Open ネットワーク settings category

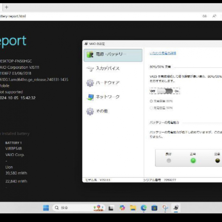pyautogui.click(x=113, y=97)
